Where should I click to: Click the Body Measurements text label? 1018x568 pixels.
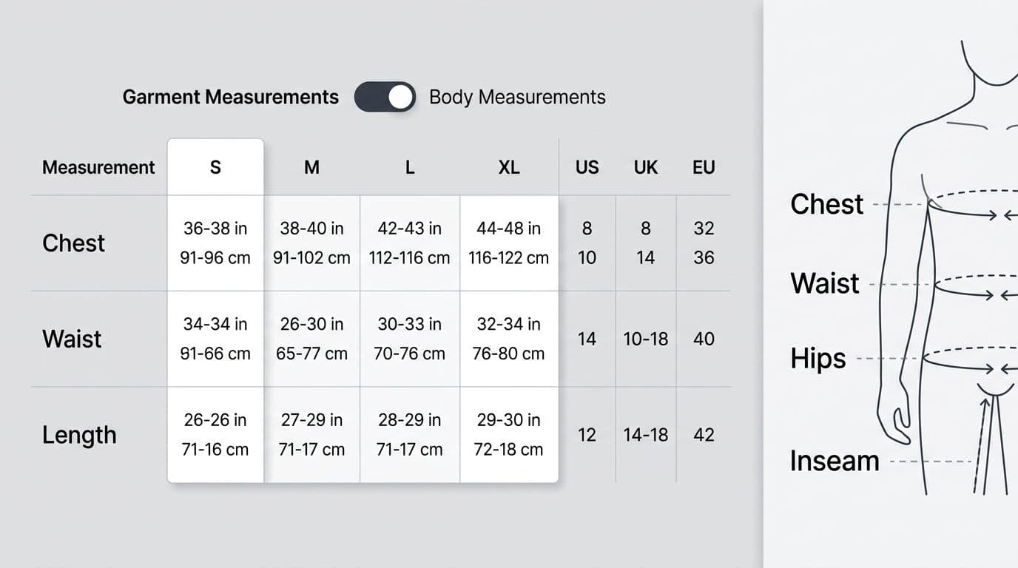pos(516,97)
